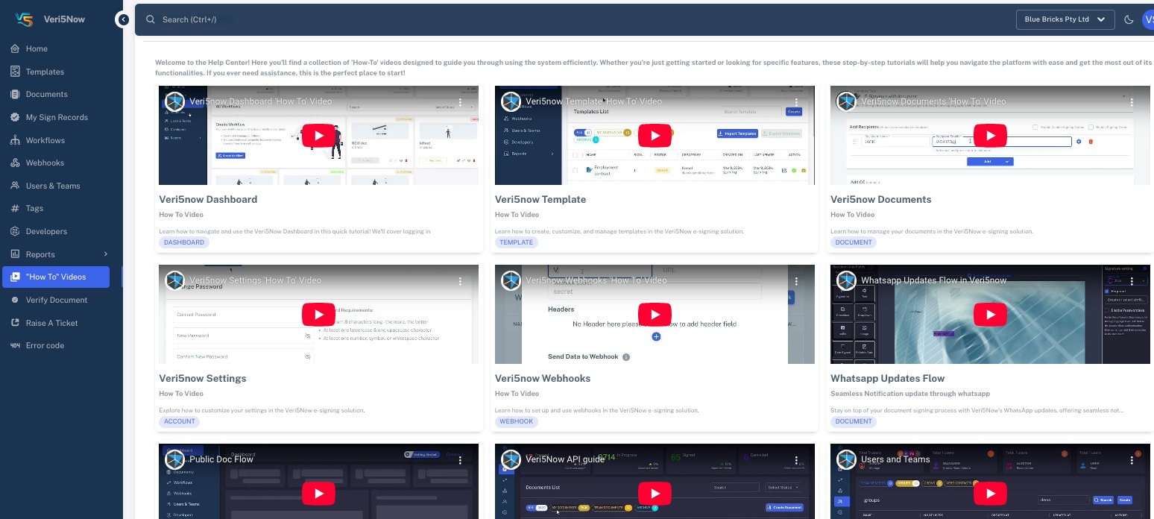
Task: Click the Developers sidebar icon
Action: (15, 231)
